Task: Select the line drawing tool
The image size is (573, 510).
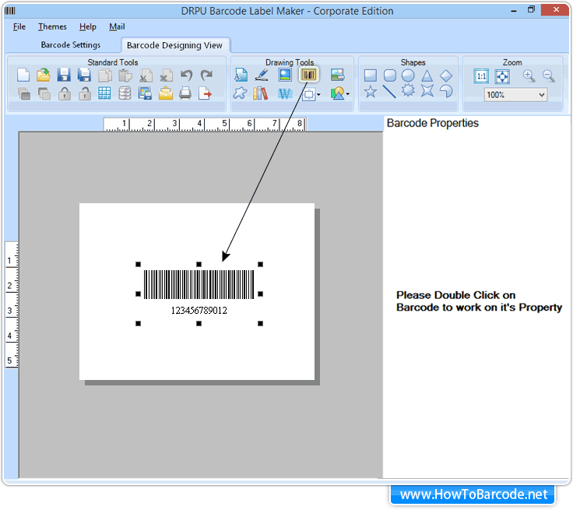Action: click(389, 91)
